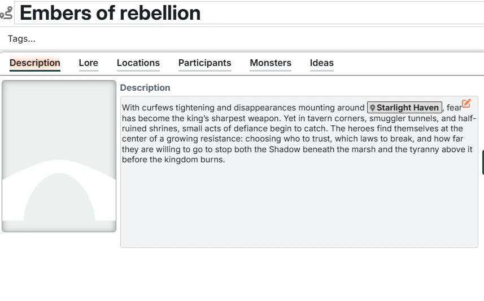Click the Tags input field
Viewport: 484px width, 301px height.
click(x=169, y=39)
